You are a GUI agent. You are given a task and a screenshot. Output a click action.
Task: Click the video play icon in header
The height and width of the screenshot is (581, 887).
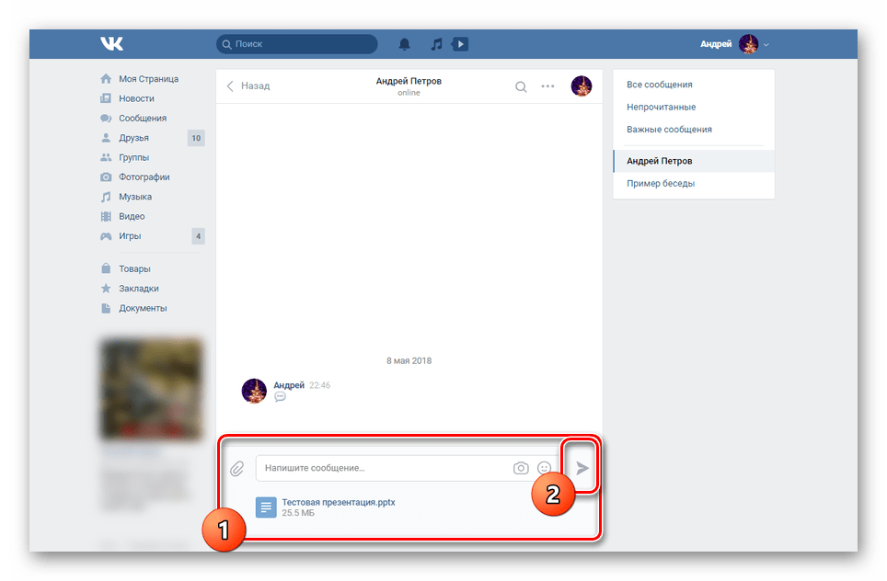click(460, 44)
